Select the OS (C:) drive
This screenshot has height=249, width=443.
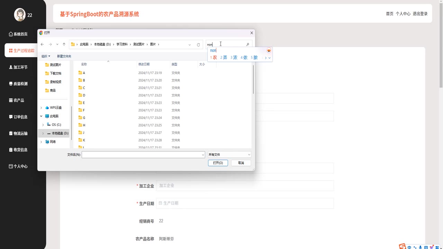pyautogui.click(x=56, y=124)
